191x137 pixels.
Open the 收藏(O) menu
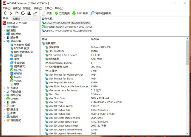pos(38,8)
